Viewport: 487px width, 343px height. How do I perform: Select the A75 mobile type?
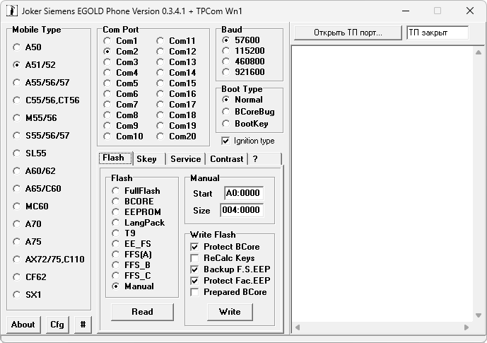tap(27, 242)
